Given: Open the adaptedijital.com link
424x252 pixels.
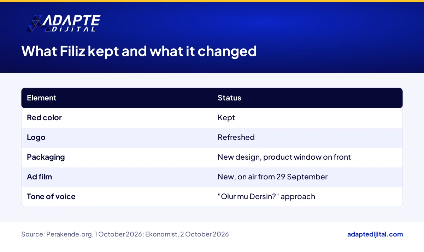Looking at the screenshot, I should (375, 234).
